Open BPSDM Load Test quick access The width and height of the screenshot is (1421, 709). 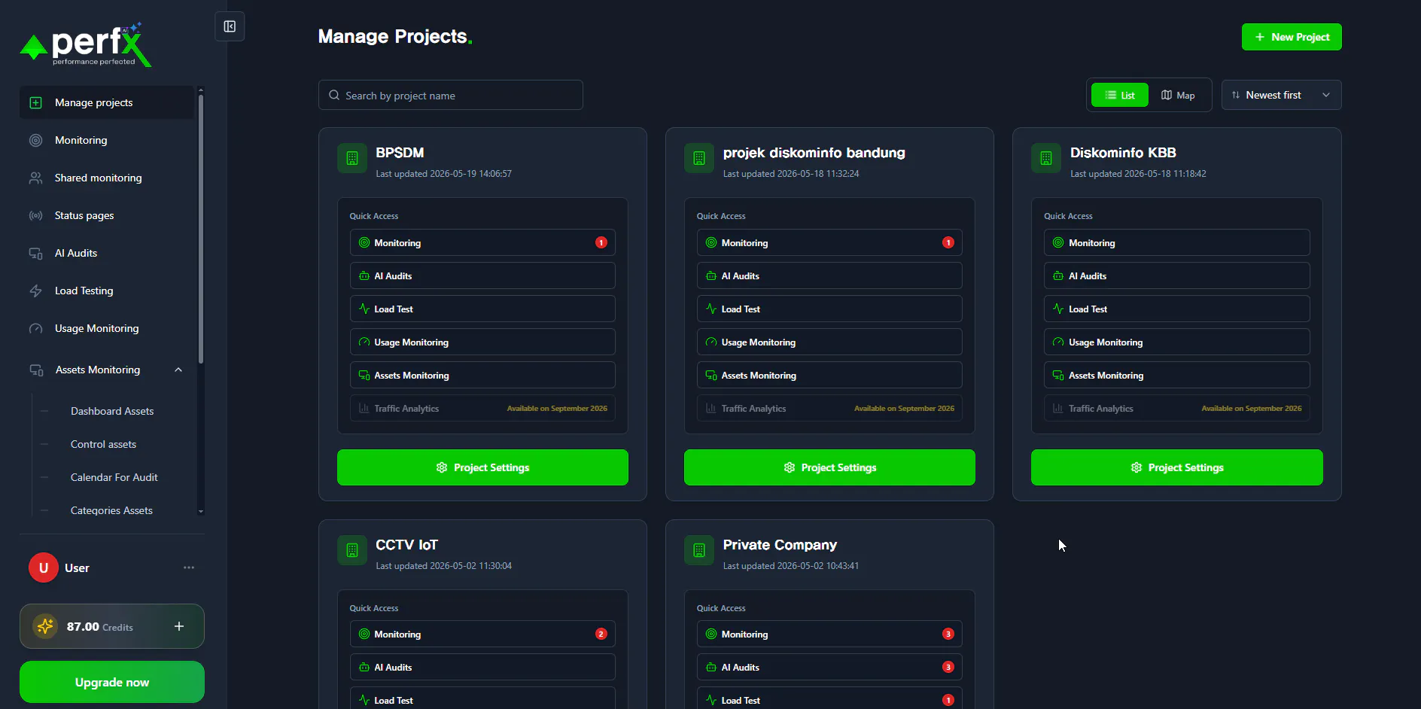[x=482, y=309]
